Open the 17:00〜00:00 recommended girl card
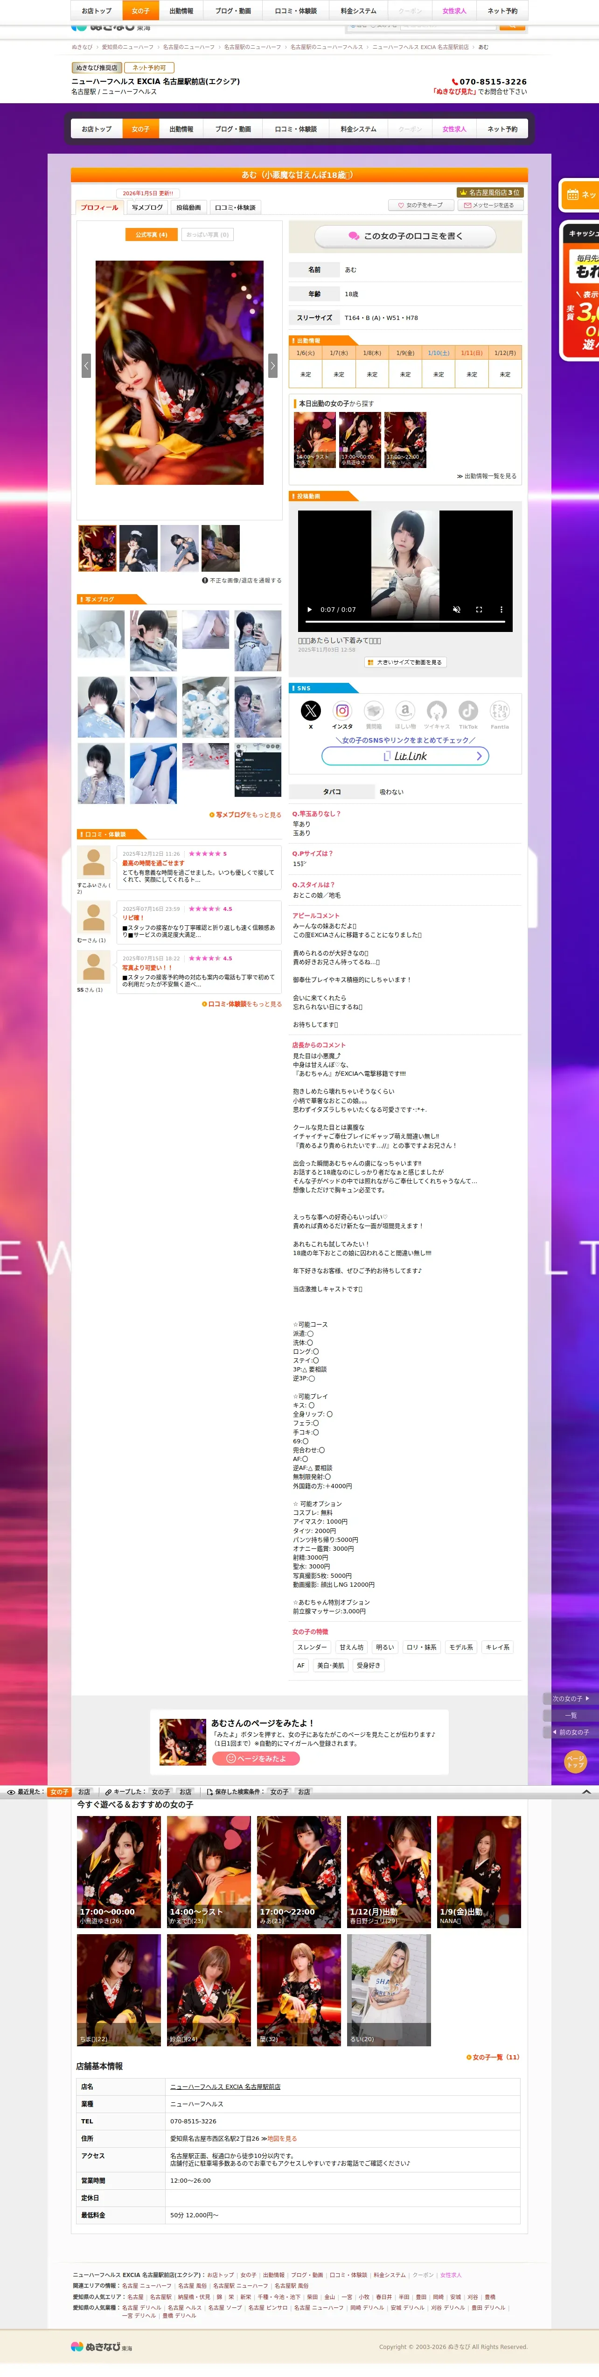Screen dimensions: 599x2377 (119, 1871)
